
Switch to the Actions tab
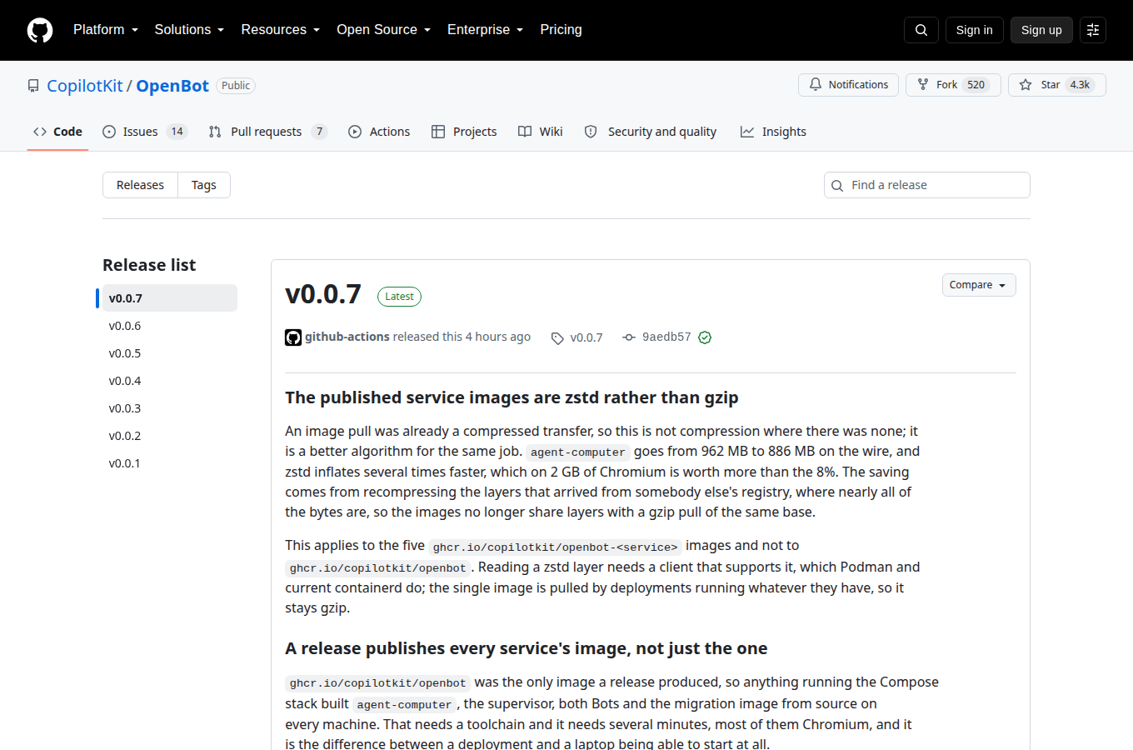(379, 132)
